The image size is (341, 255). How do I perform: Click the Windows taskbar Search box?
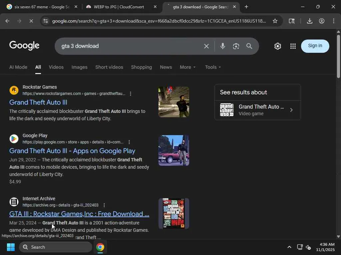[x=56, y=247]
